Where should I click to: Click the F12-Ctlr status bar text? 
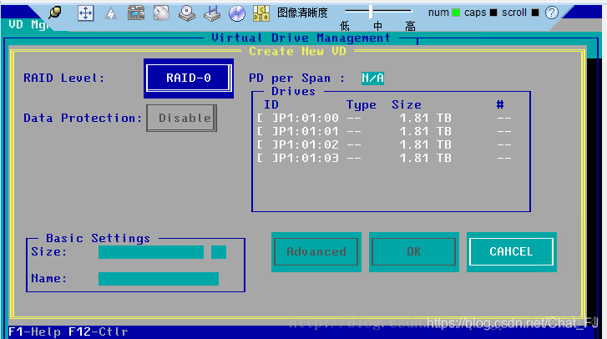[98, 332]
